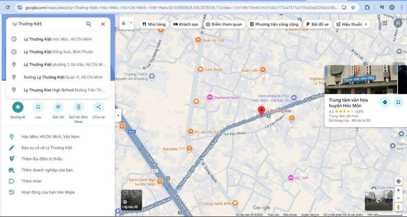Click the Pegman Street View icon
The image size is (407, 217).
[398, 207]
